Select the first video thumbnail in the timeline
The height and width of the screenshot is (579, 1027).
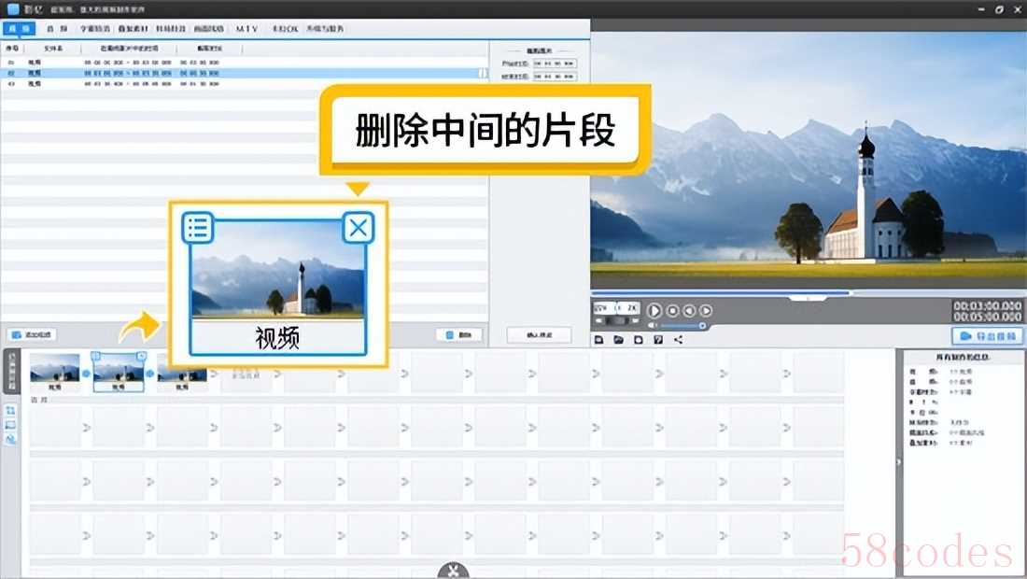(54, 368)
